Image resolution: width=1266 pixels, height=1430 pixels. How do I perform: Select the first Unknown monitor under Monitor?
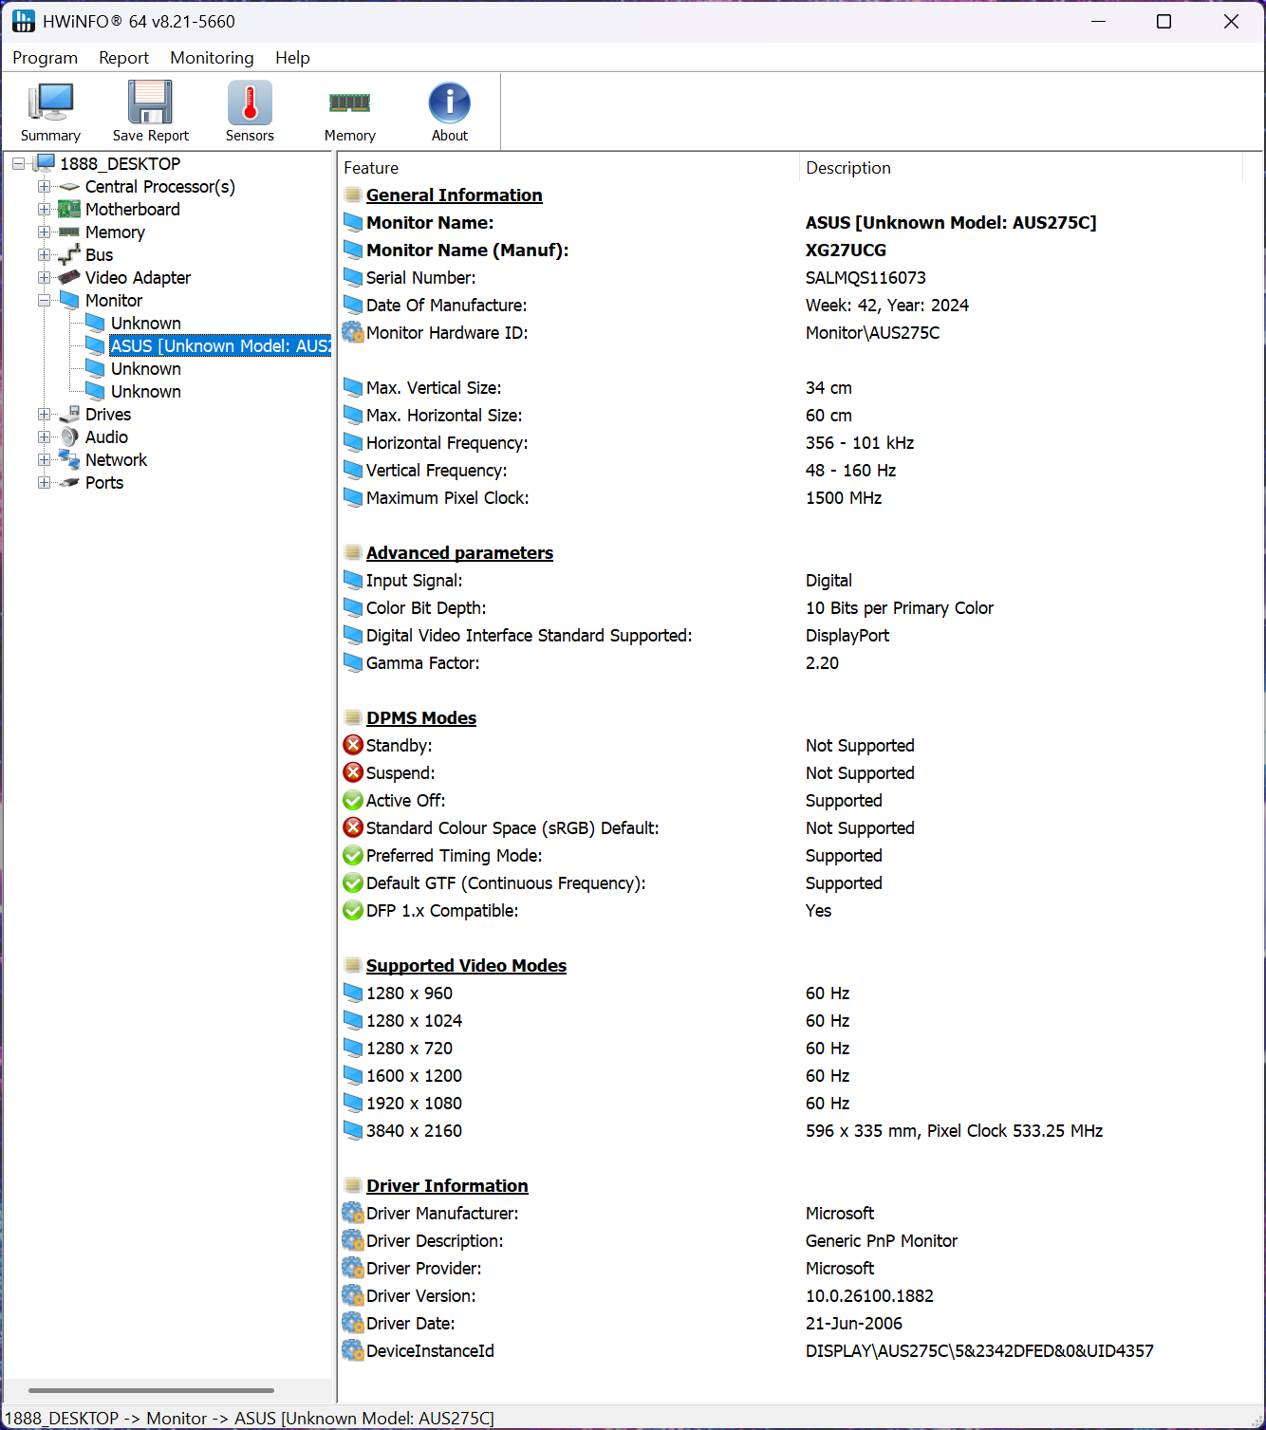[x=145, y=323]
